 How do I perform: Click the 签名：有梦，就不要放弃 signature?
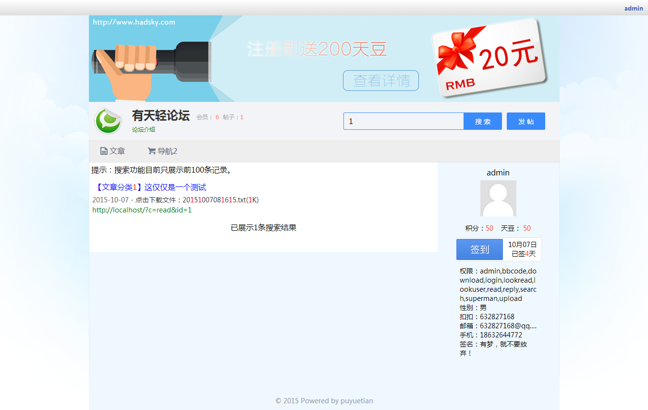[x=493, y=348]
